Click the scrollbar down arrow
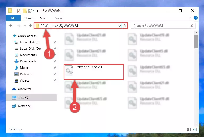 coord(196,125)
